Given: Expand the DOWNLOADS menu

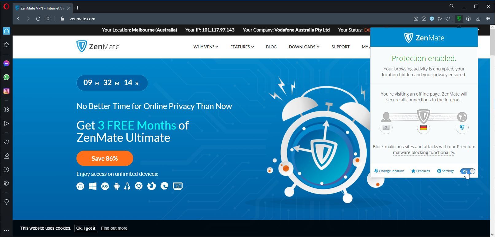Looking at the screenshot, I should [x=304, y=47].
